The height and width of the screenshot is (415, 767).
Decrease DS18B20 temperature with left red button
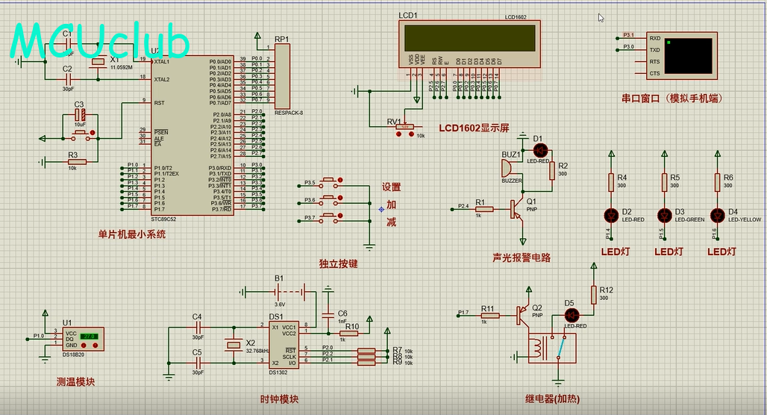pyautogui.click(x=83, y=346)
